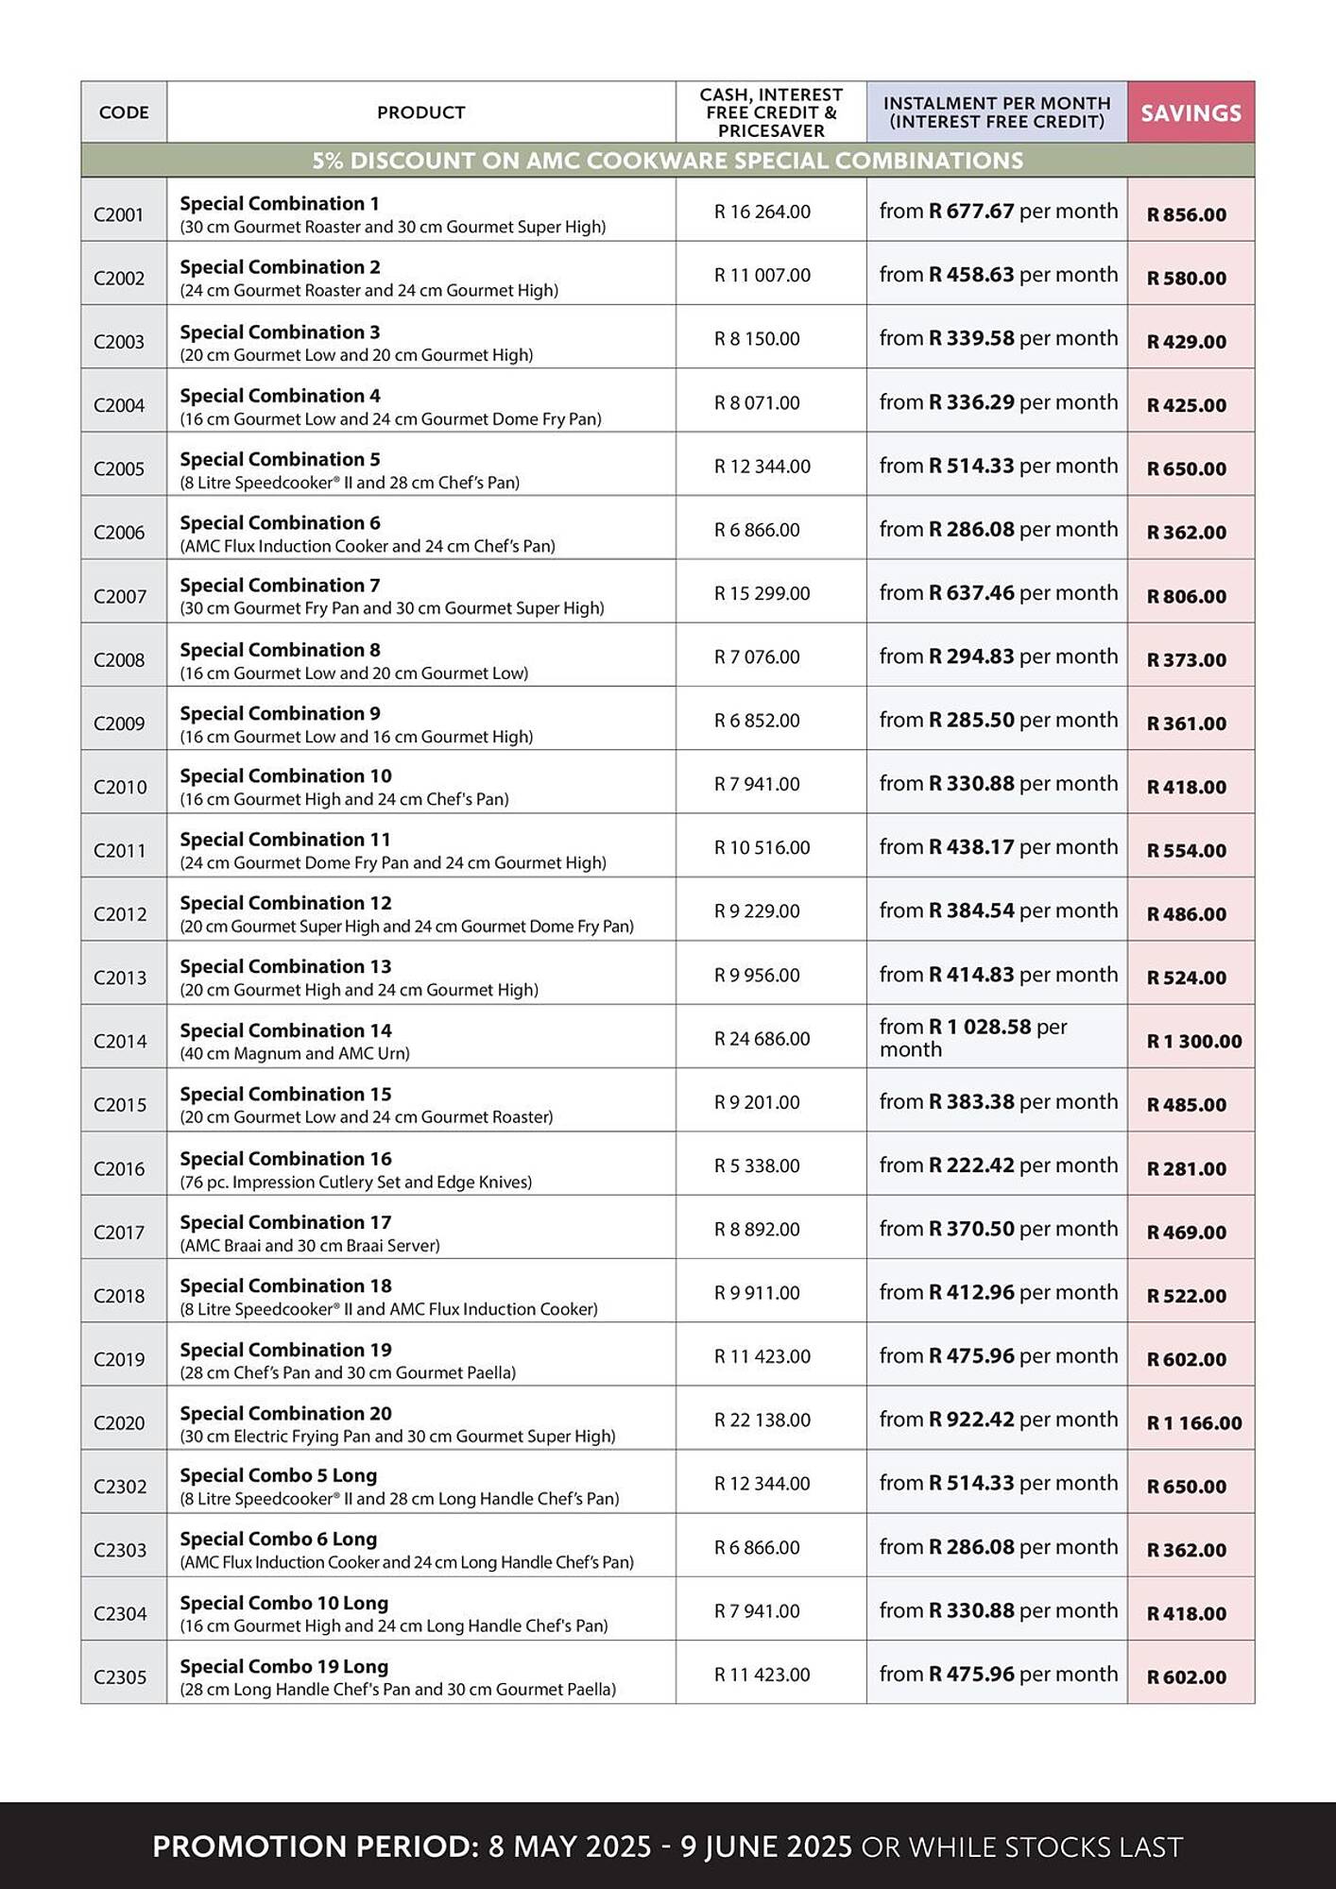Select R 922.42 per month instalment
This screenshot has height=1889, width=1336.
[x=998, y=1420]
